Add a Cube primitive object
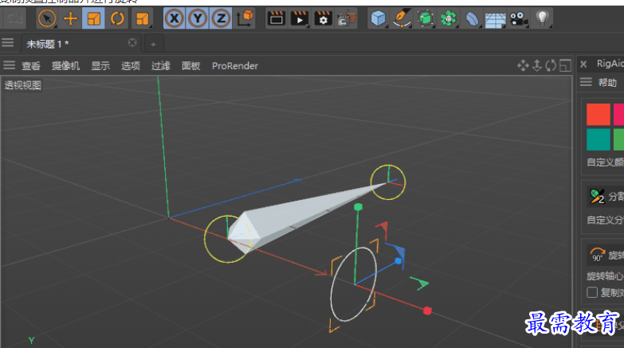Viewport: 624px width, 348px height. (378, 18)
